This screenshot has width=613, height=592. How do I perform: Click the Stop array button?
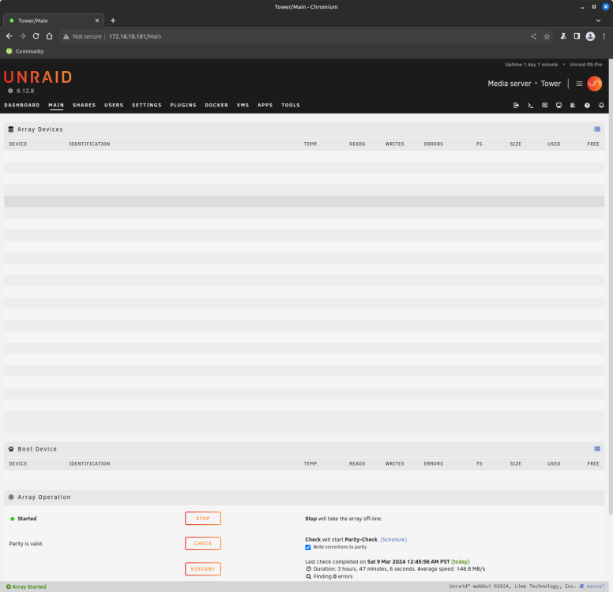point(203,519)
